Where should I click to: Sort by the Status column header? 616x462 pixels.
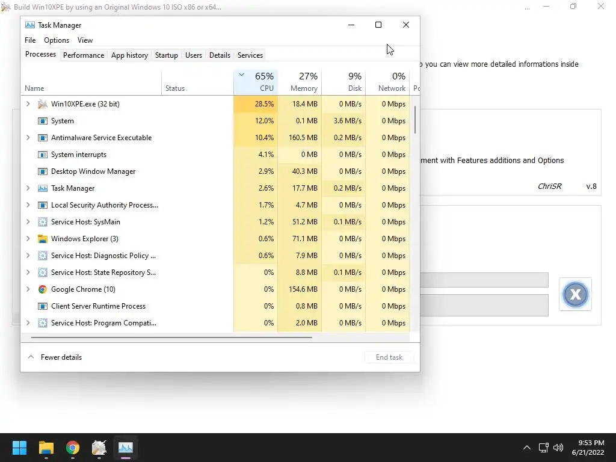click(x=197, y=82)
